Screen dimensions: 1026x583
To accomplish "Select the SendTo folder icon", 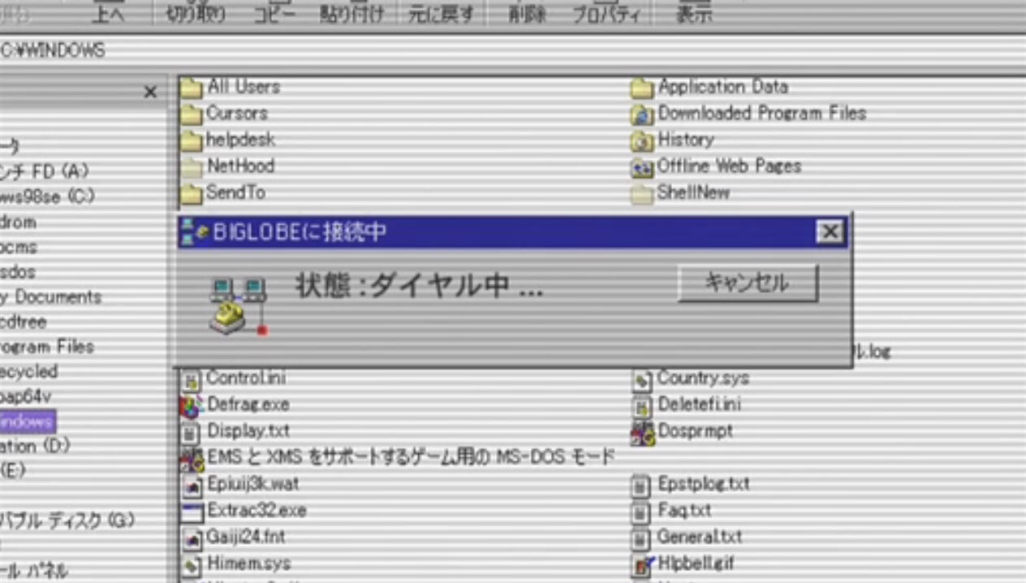I will coord(191,193).
